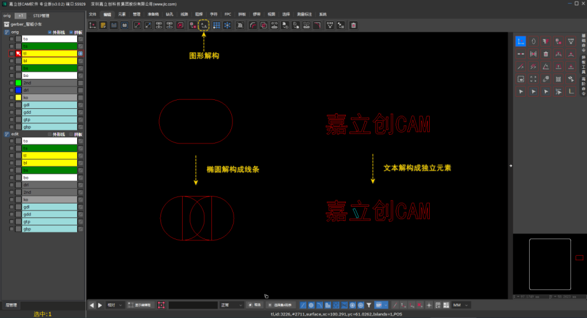The height and width of the screenshot is (318, 587).
Task: Toggle the 外形线 checkbox for edit step
Action: (x=50, y=134)
